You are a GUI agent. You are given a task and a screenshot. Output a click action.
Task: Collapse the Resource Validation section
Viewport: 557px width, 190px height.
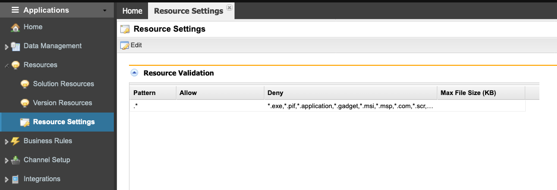(x=134, y=73)
